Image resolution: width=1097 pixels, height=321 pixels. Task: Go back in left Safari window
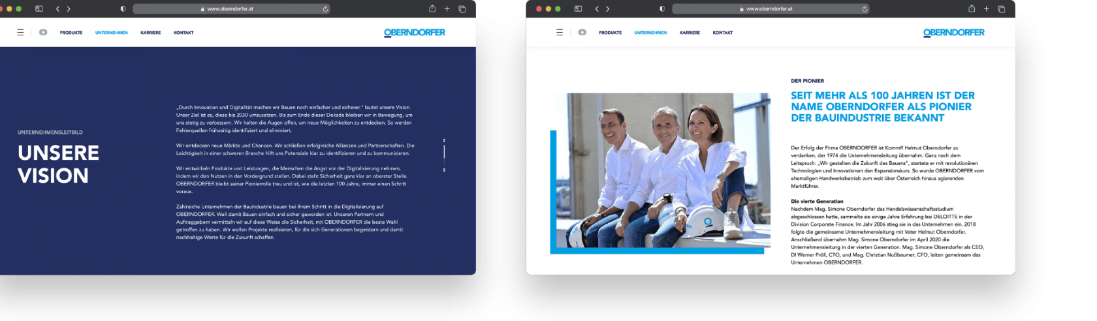tap(57, 8)
